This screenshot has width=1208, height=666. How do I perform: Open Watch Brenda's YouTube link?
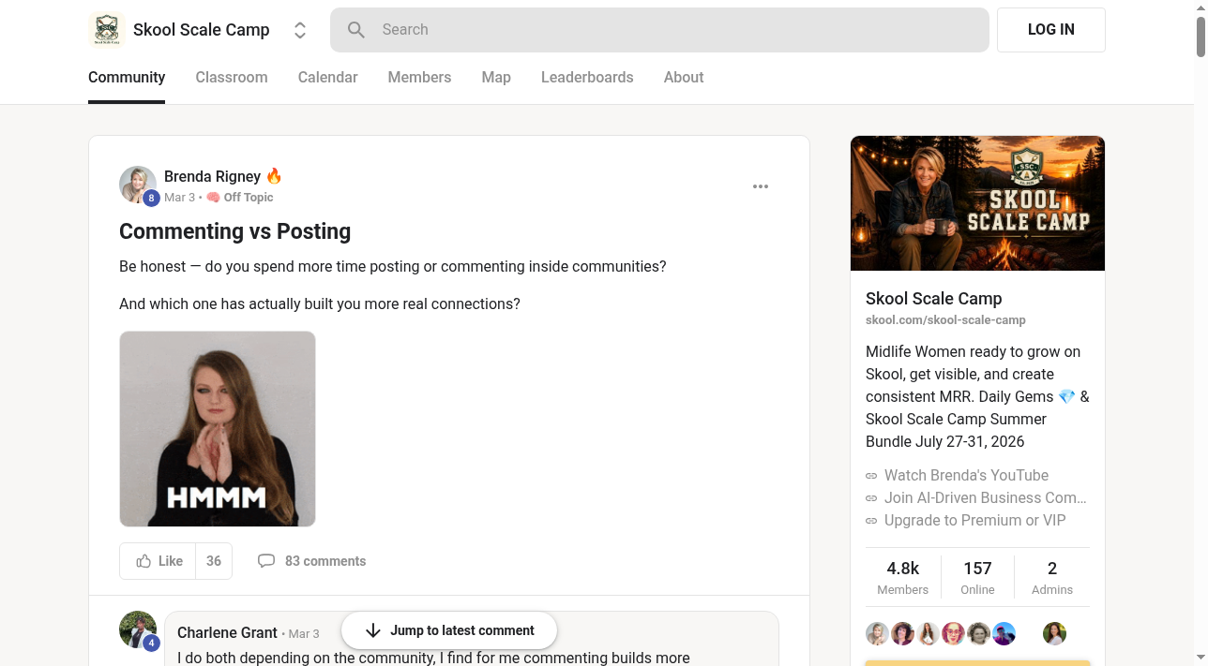[966, 476]
